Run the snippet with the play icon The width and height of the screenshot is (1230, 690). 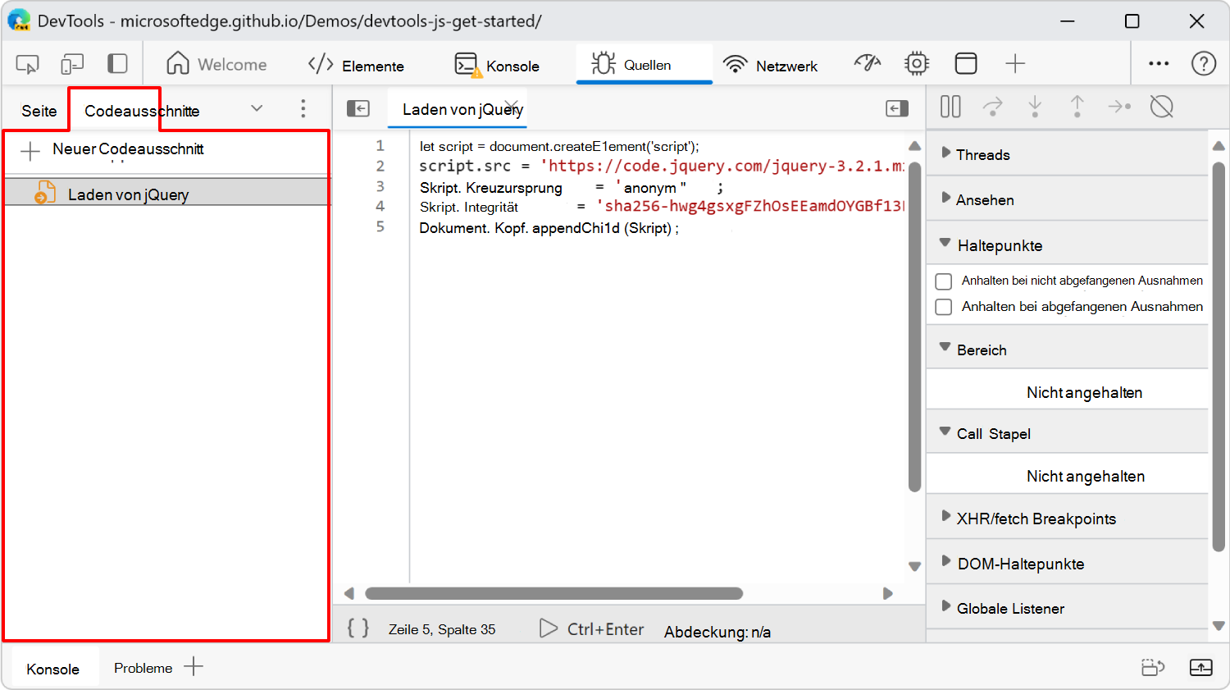548,628
